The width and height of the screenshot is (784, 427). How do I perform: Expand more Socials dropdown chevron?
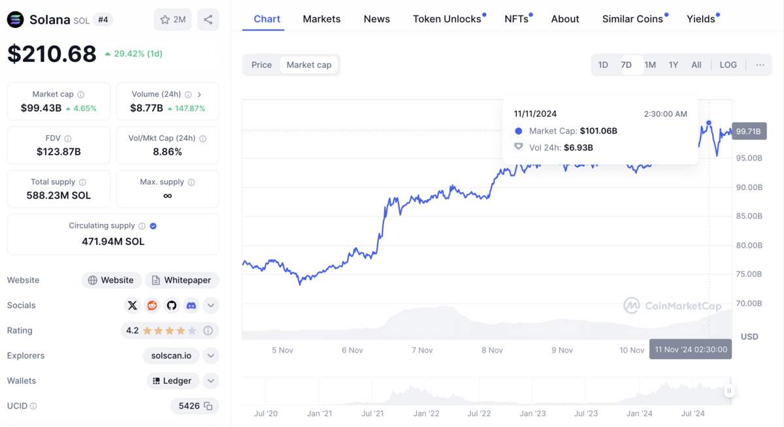click(x=211, y=305)
